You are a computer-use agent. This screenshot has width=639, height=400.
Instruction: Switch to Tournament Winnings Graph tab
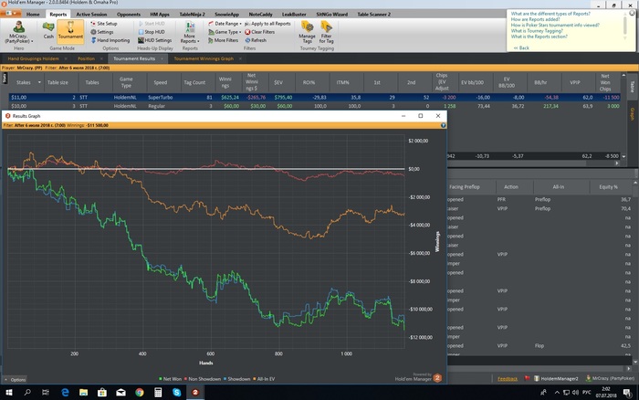point(204,58)
